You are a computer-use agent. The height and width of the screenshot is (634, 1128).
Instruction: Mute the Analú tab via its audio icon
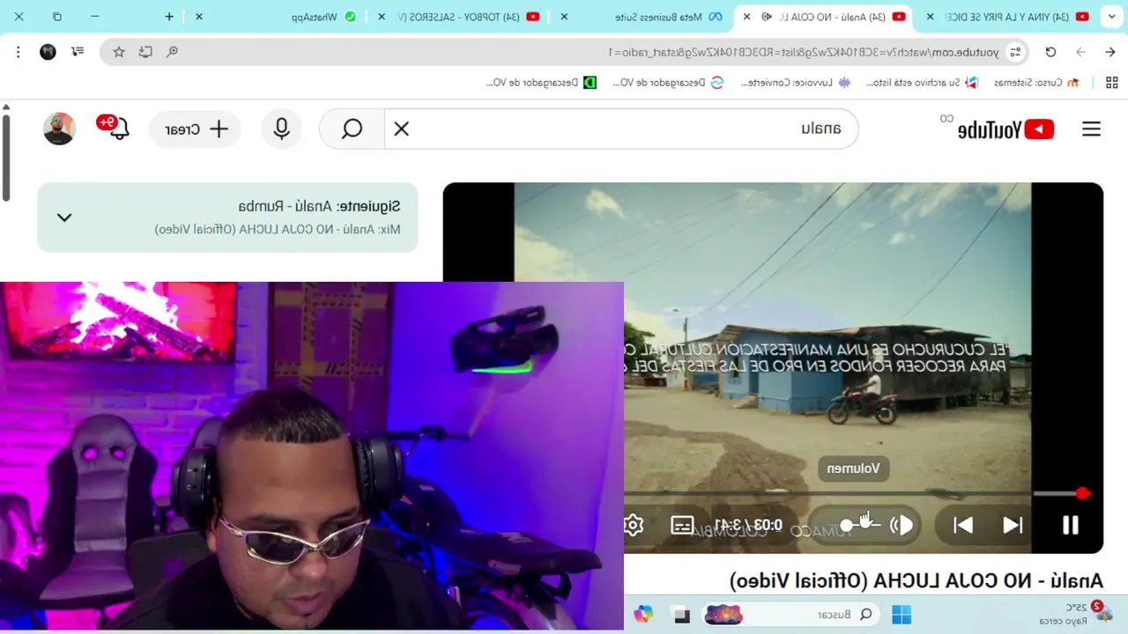(767, 17)
